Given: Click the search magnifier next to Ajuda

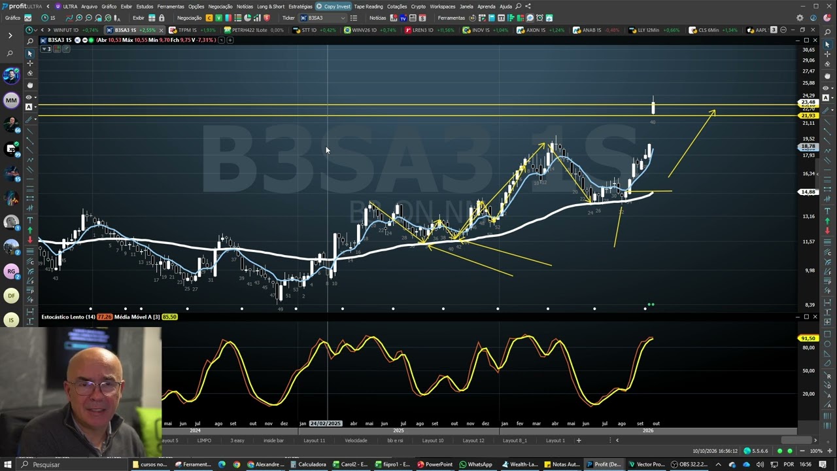Looking at the screenshot, I should (519, 7).
